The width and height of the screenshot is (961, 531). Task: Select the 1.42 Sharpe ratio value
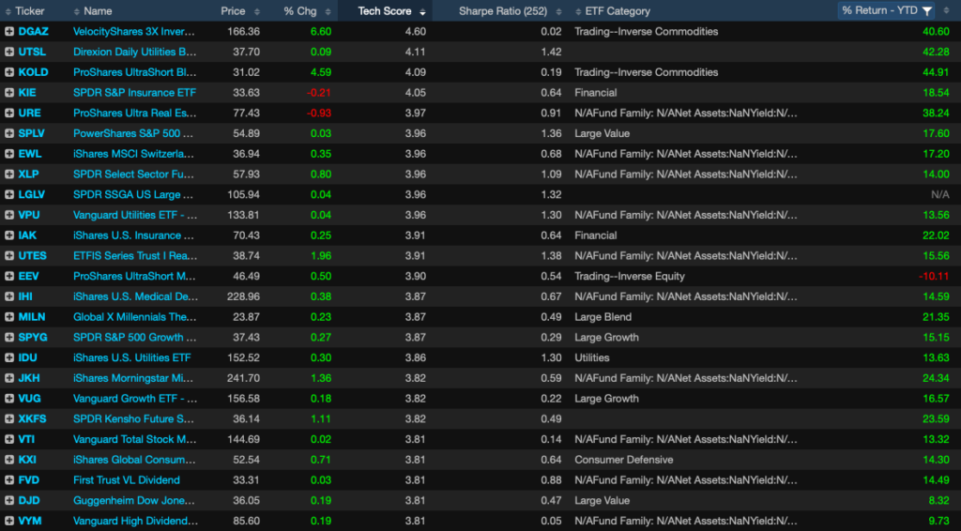[551, 52]
